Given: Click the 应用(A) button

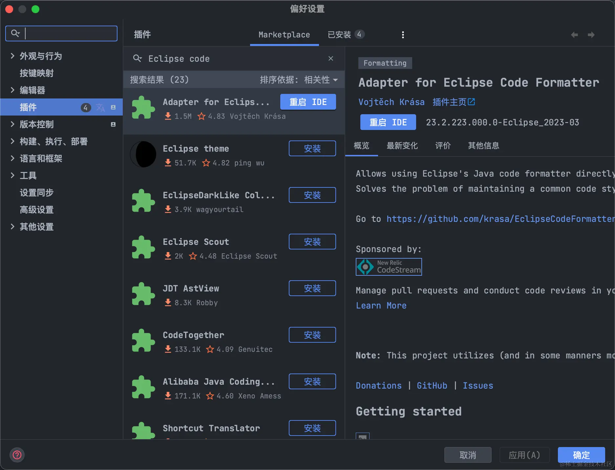Looking at the screenshot, I should pyautogui.click(x=524, y=455).
